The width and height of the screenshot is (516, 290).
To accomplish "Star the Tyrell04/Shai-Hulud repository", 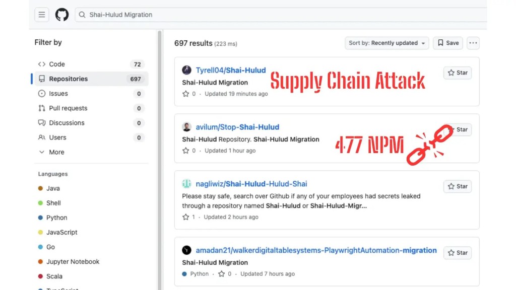I will click(x=457, y=72).
